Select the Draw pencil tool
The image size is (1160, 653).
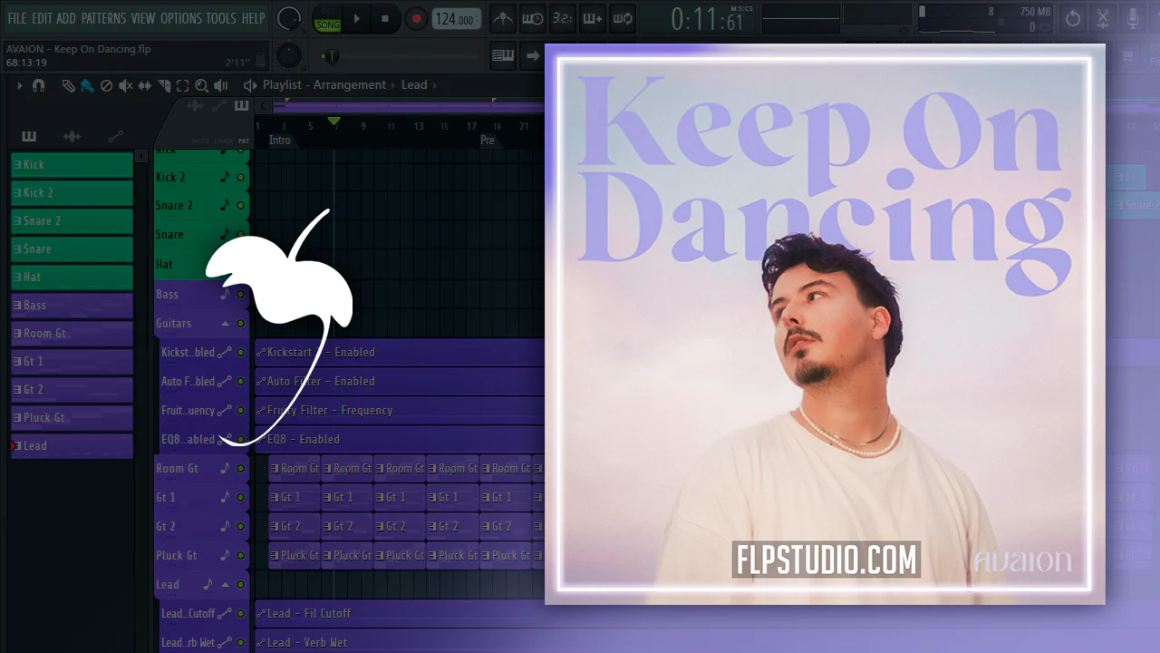(x=68, y=85)
